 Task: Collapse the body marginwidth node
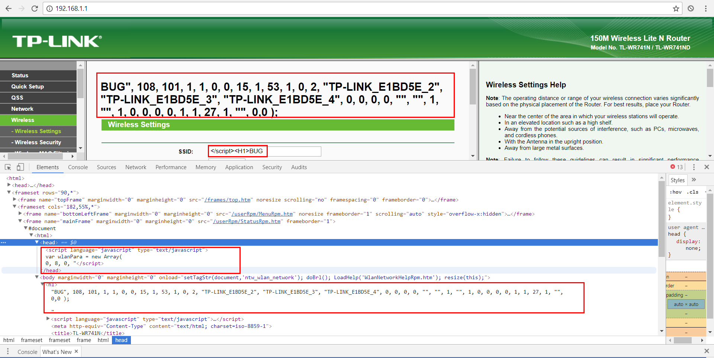(x=37, y=277)
